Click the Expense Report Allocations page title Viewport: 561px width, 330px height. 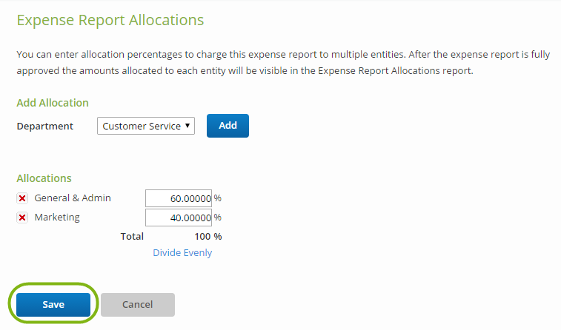coord(110,21)
